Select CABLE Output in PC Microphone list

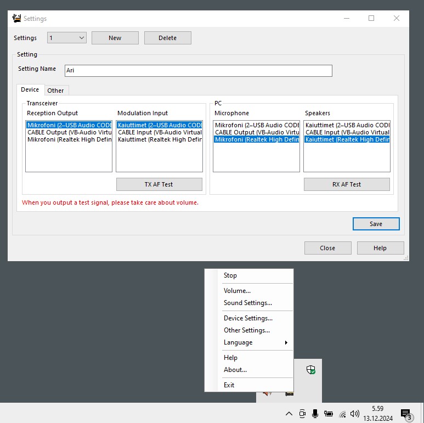click(x=257, y=132)
